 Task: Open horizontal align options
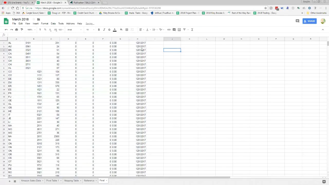[x=141, y=30]
